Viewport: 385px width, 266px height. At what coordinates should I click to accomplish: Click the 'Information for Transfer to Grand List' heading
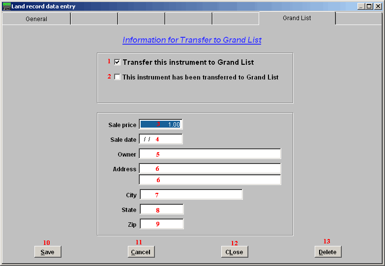[192, 40]
